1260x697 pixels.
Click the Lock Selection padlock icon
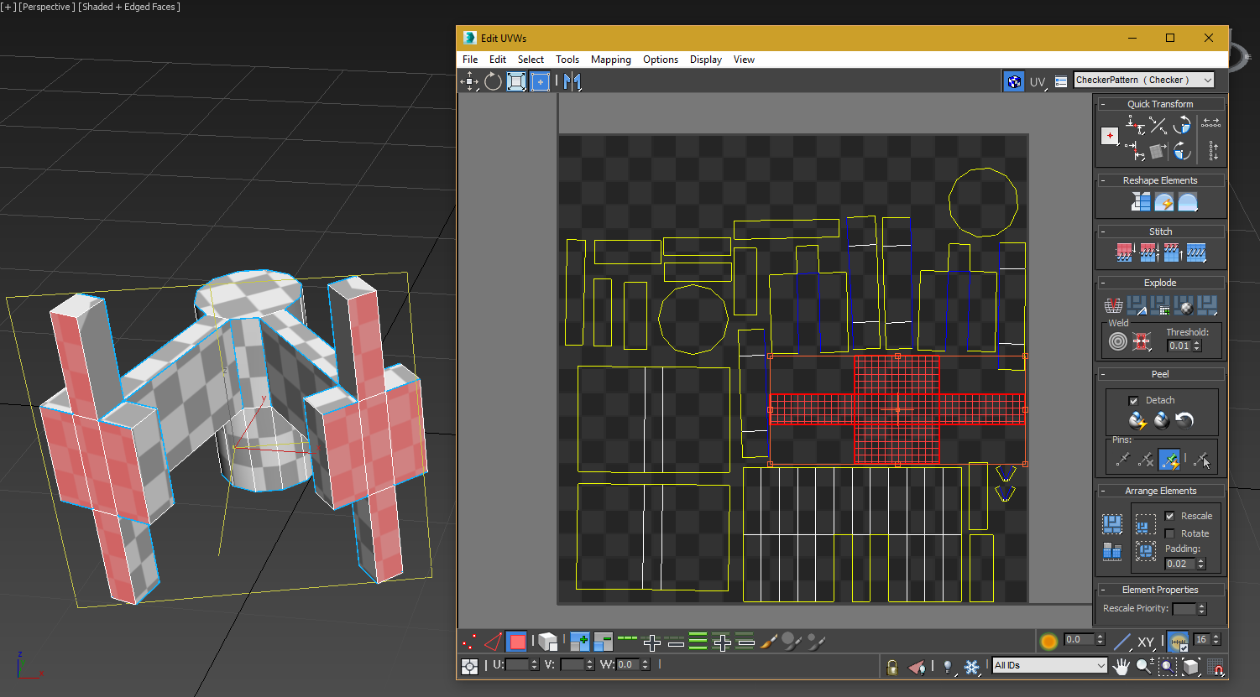pyautogui.click(x=892, y=667)
